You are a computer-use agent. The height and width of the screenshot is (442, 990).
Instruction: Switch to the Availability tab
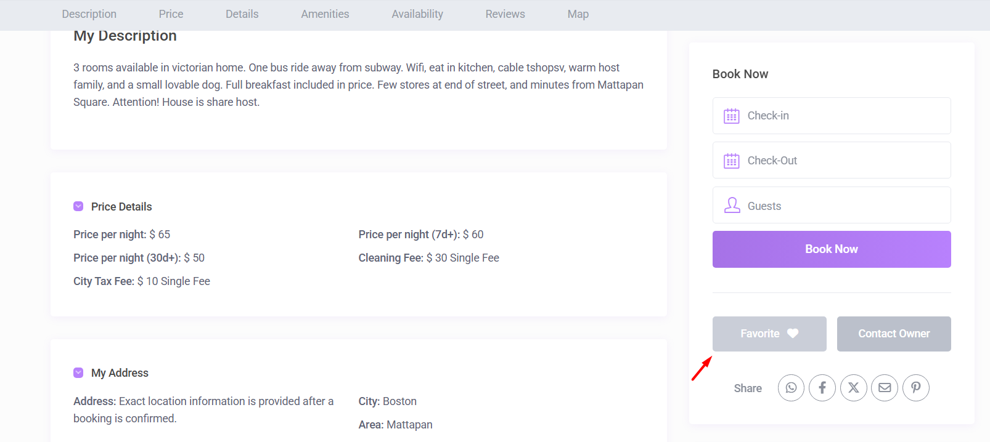[417, 14]
